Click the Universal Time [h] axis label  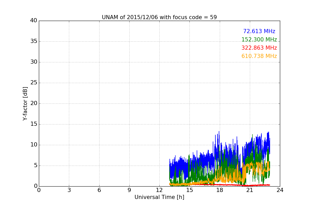(x=159, y=197)
